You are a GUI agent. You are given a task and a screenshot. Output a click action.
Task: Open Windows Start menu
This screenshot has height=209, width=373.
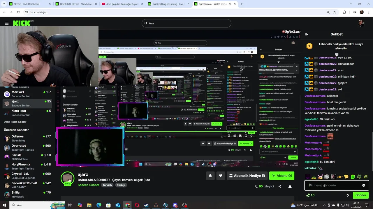tap(4, 205)
